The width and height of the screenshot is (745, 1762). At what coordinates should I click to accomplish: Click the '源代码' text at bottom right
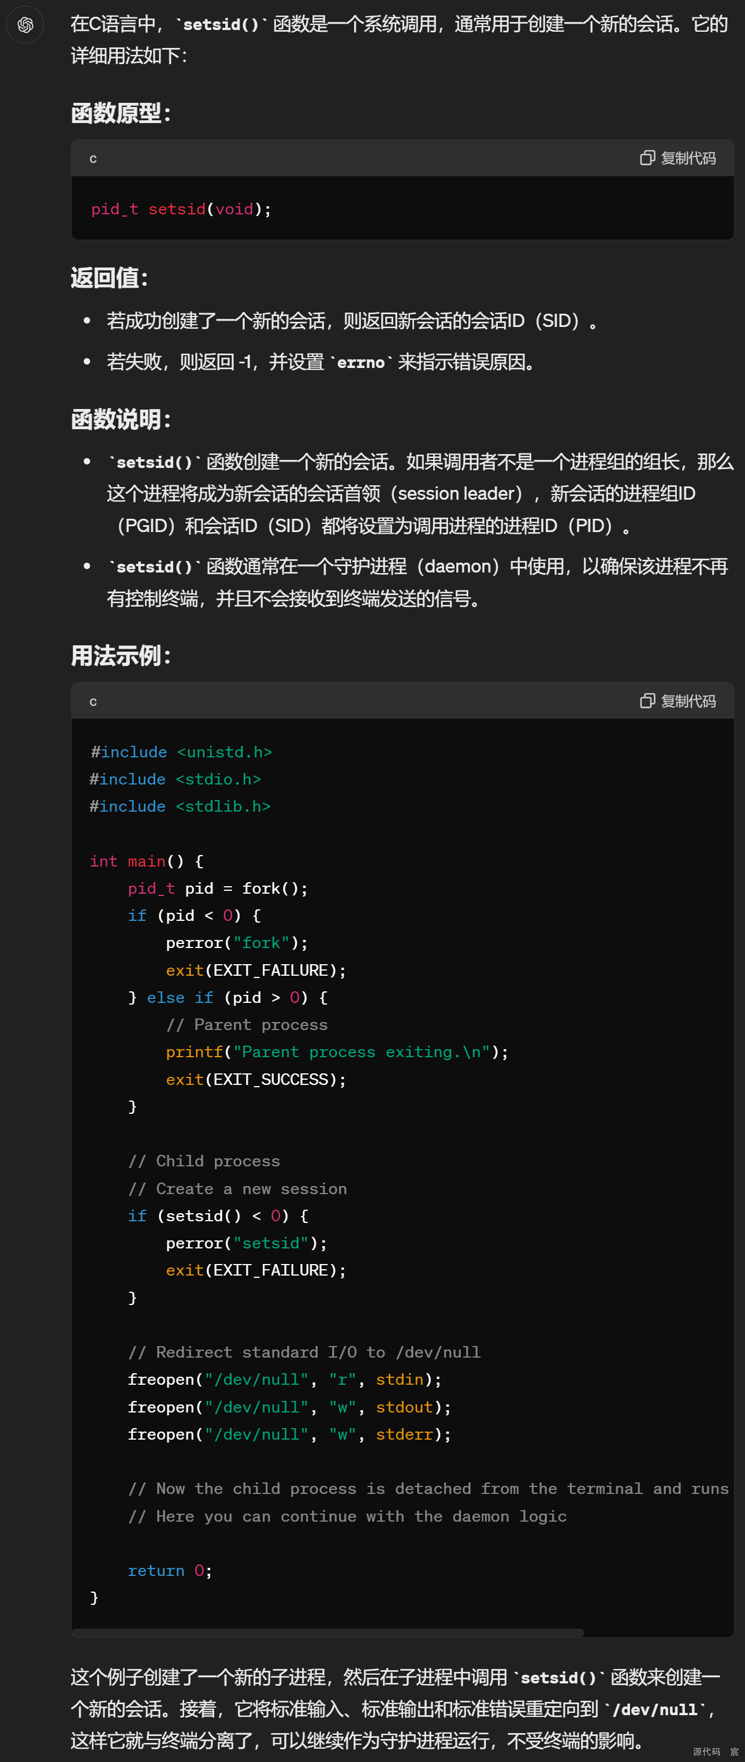pyautogui.click(x=707, y=1751)
